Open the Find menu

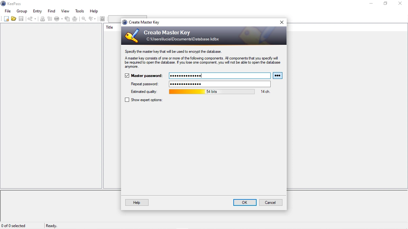[x=51, y=11]
